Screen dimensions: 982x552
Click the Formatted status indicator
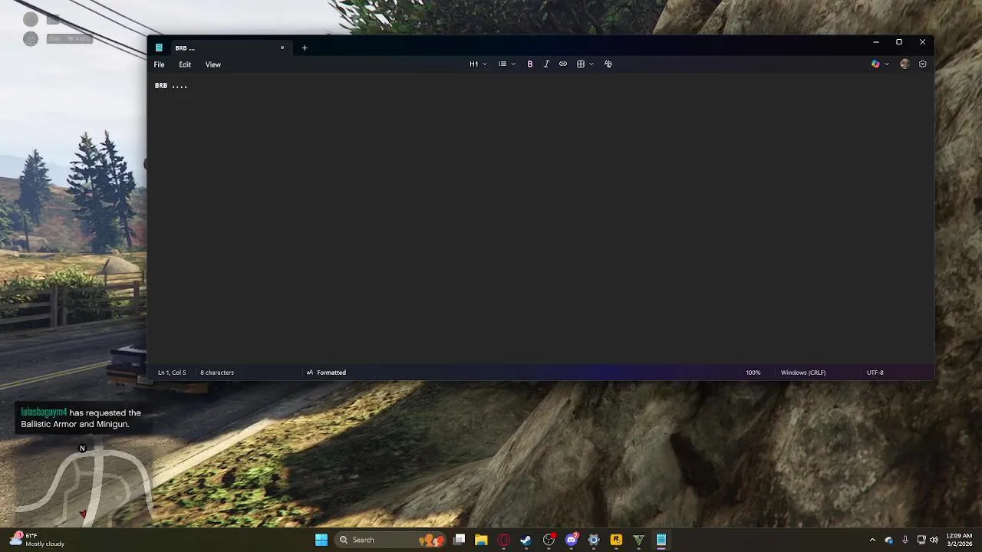point(326,373)
